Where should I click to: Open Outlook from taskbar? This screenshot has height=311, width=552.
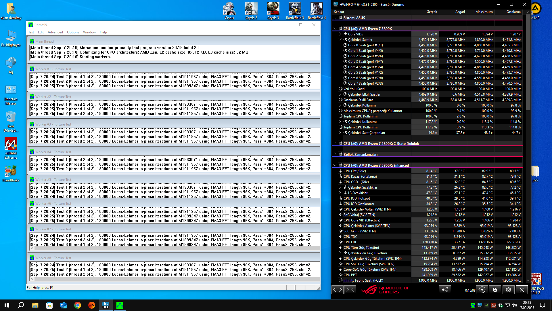coord(64,305)
